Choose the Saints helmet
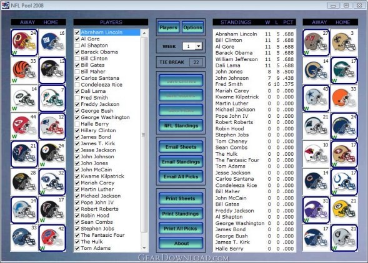This screenshot has height=263, width=368. (344, 42)
